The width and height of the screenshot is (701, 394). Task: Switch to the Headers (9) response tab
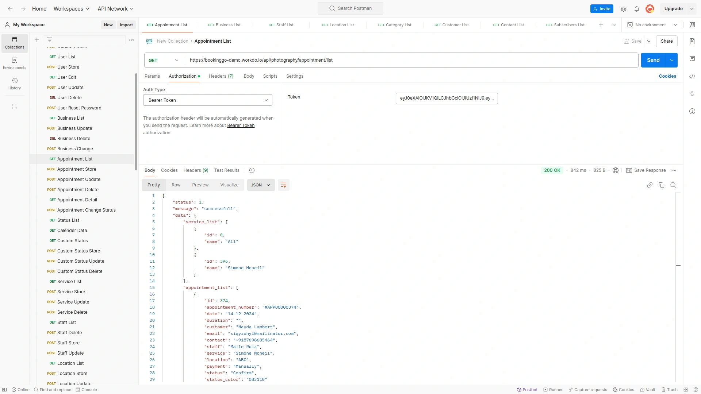[196, 170]
